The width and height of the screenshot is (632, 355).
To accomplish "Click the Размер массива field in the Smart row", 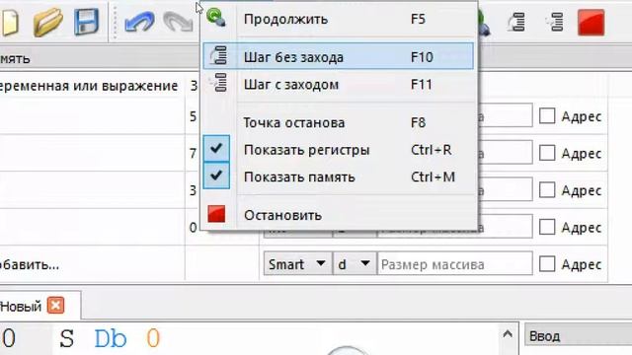I will [454, 264].
